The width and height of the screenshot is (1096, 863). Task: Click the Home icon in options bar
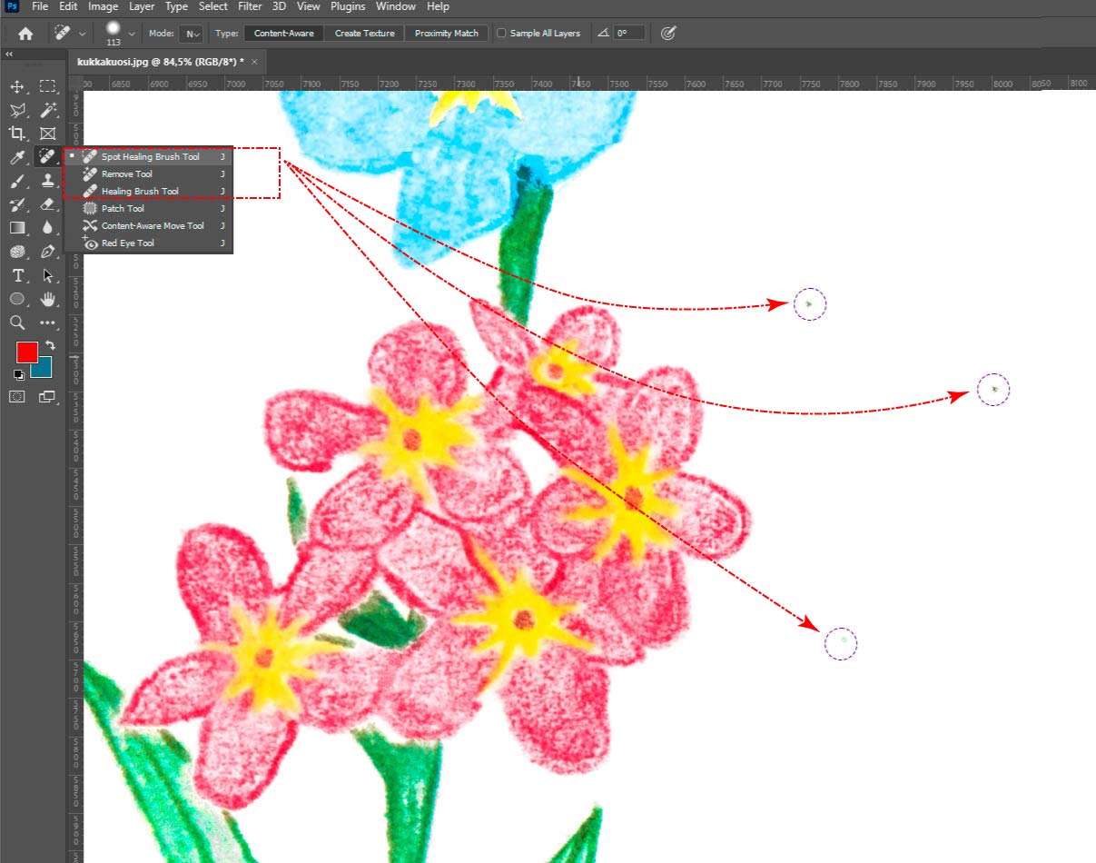tap(25, 34)
